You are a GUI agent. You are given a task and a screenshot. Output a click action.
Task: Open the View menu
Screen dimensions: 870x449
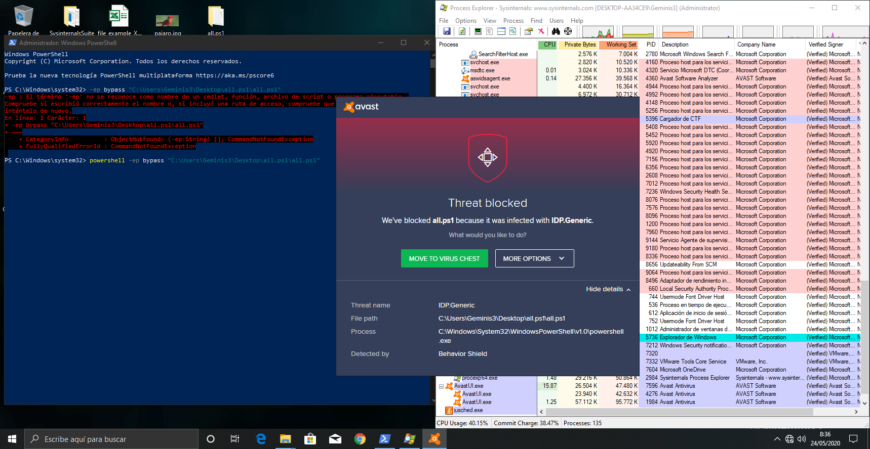pos(490,21)
